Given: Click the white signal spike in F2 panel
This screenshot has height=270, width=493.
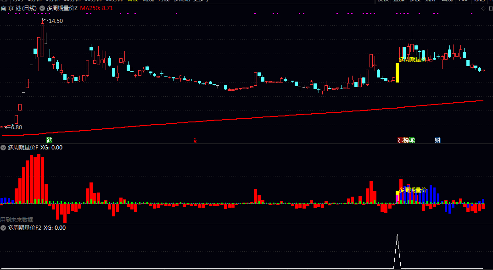Looking at the screenshot, I should coord(398,251).
